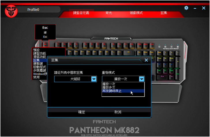The height and width of the screenshot is (137, 210).
Task: Collapse the 重發模式 dropdown arrow
Action: click(142, 79)
